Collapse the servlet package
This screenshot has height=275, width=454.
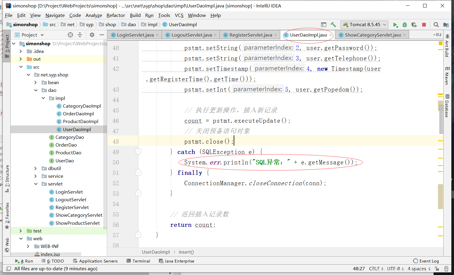tap(36, 184)
